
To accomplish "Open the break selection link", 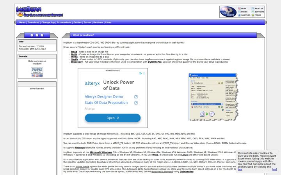I will [71, 169].
